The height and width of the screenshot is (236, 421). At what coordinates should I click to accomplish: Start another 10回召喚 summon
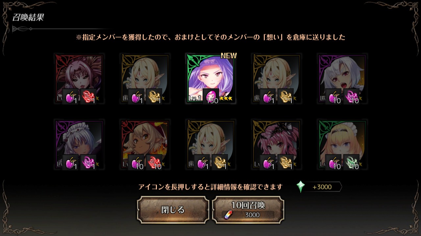coord(248,210)
